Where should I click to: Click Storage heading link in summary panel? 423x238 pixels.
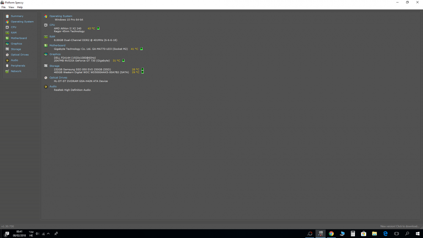coord(54,66)
